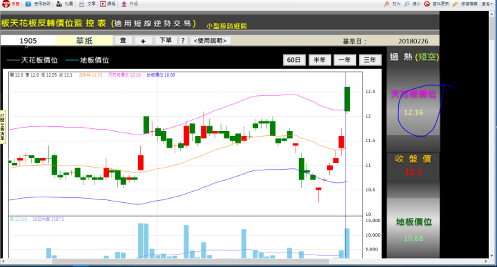Open the 使用說明 help icon in toolbar
This screenshot has height=267, width=497.
click(x=28, y=4)
